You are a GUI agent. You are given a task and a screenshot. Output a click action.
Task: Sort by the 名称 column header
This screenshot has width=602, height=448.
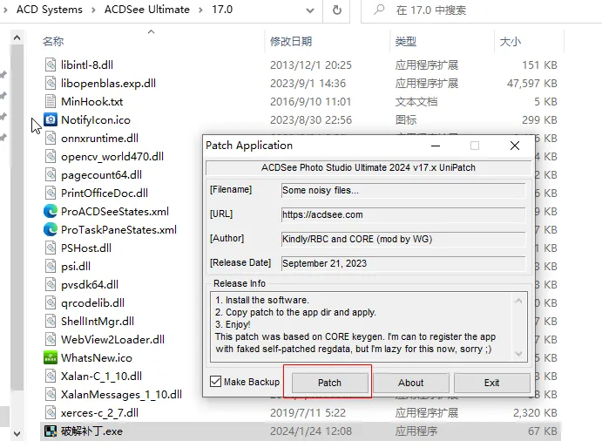53,42
